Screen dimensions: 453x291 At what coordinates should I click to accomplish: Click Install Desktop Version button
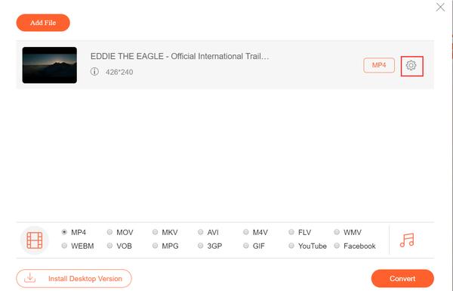pyautogui.click(x=74, y=279)
